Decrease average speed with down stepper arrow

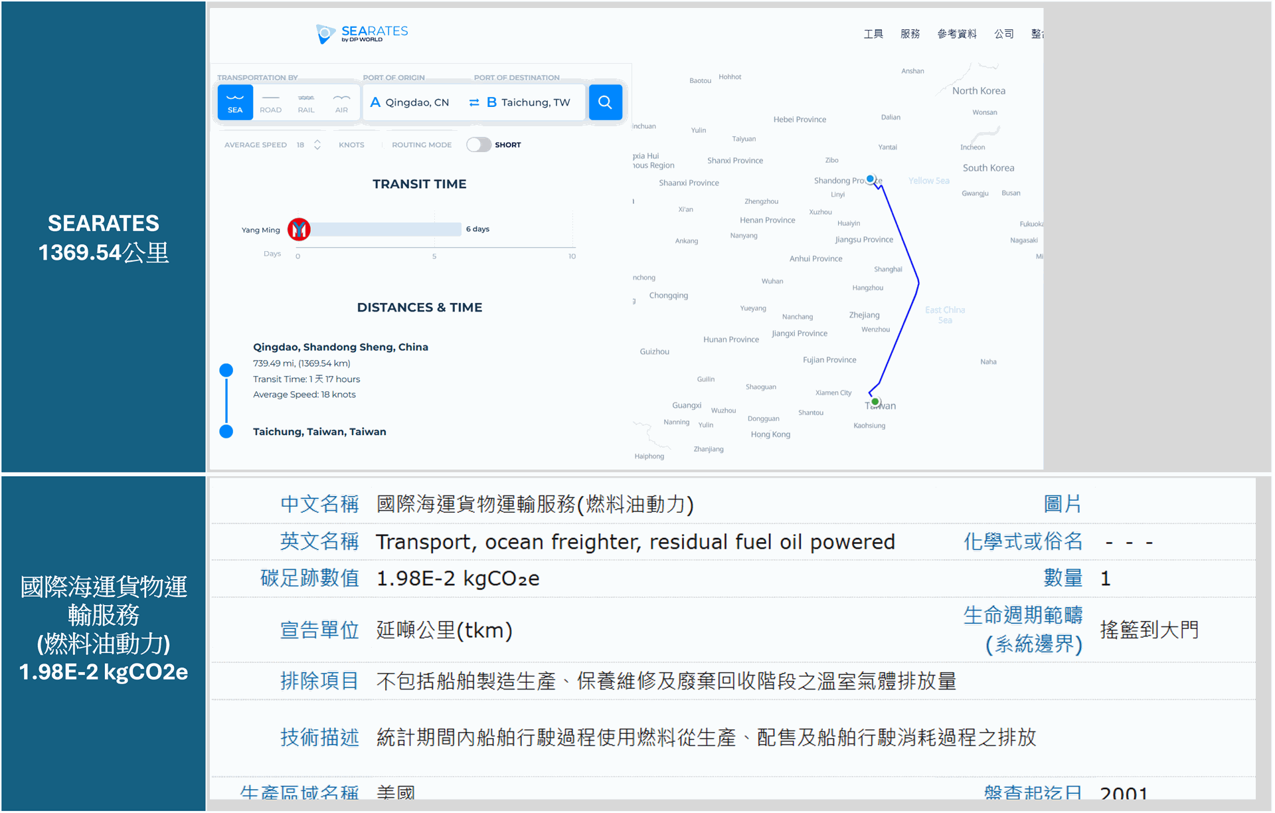[317, 147]
